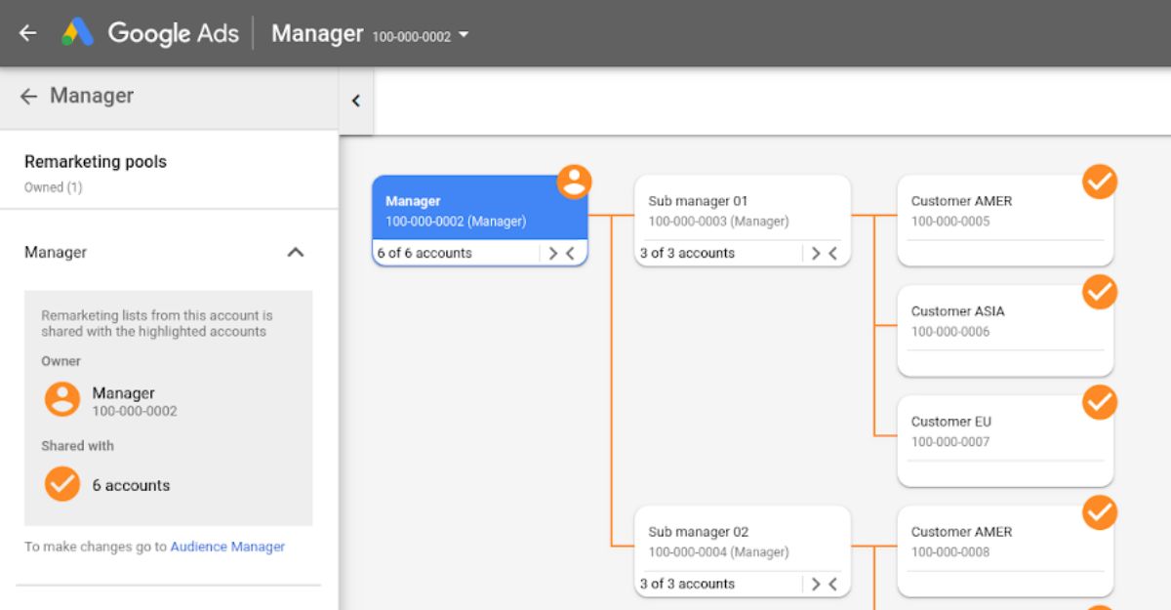This screenshot has width=1171, height=610.
Task: Select the Customer EU card
Action: pyautogui.click(x=1005, y=441)
